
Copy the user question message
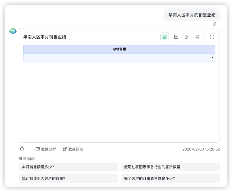(x=215, y=24)
